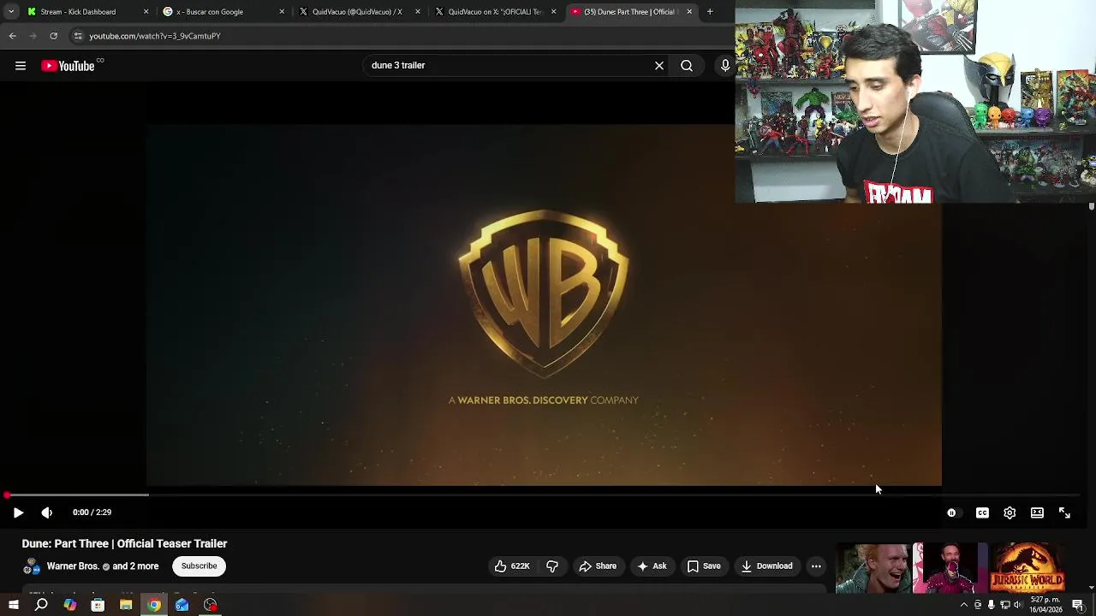Enter fullscreen mode

[x=1064, y=512]
